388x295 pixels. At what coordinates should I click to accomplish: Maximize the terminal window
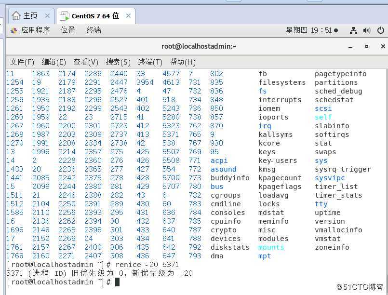tap(367, 46)
